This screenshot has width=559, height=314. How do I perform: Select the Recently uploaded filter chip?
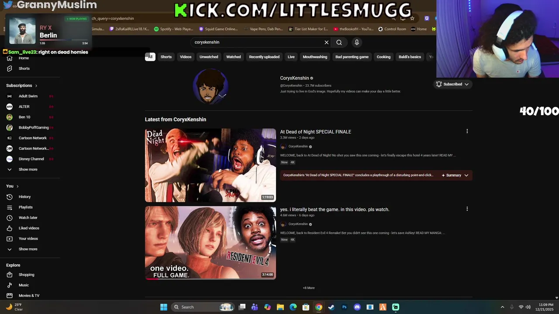[264, 57]
